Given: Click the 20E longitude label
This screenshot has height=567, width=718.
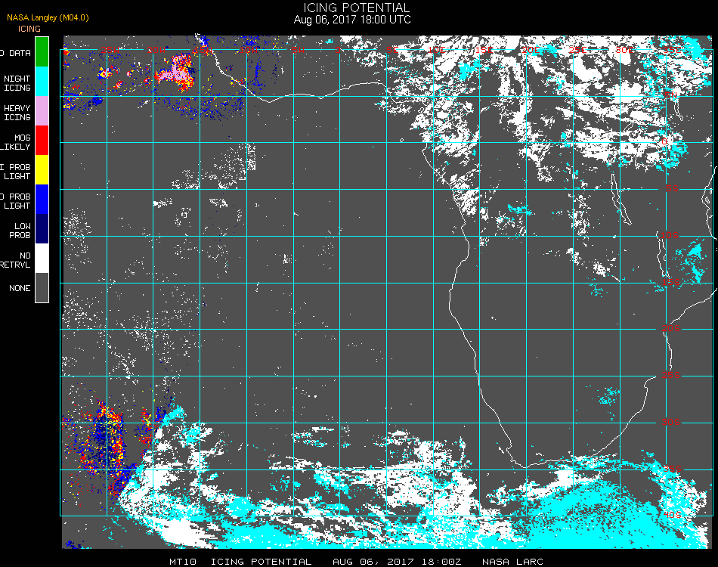Looking at the screenshot, I should [x=531, y=49].
